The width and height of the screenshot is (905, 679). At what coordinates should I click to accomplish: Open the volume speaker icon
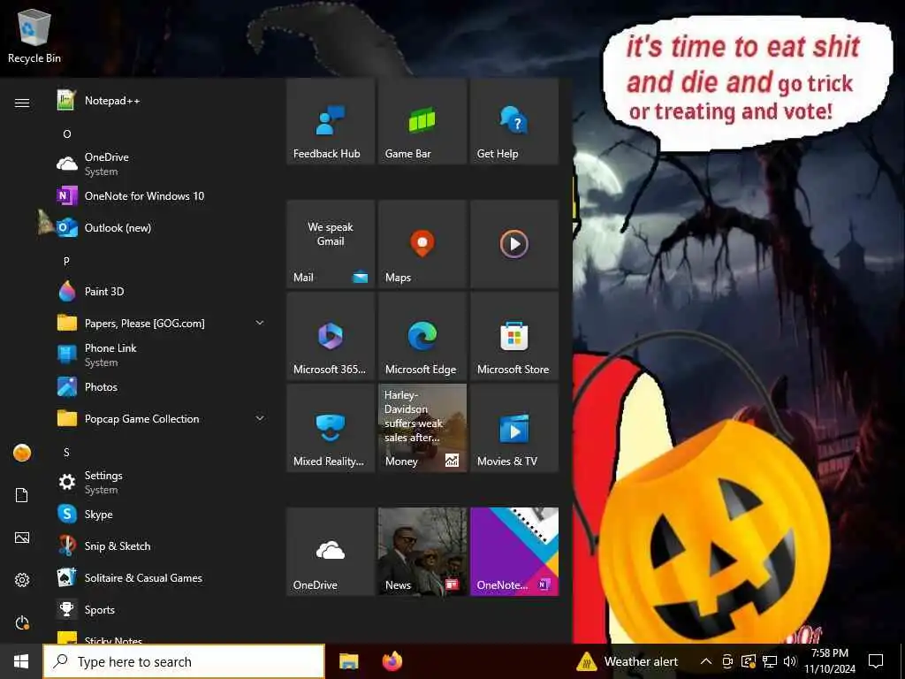coord(789,661)
